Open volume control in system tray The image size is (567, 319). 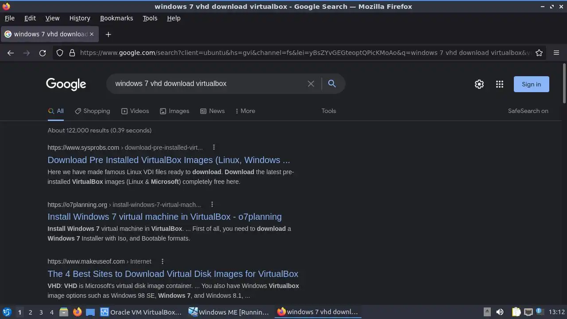(x=500, y=312)
